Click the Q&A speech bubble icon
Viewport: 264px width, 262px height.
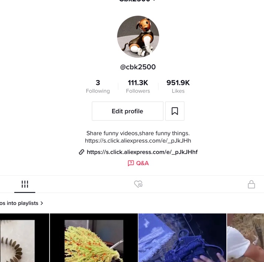(131, 163)
